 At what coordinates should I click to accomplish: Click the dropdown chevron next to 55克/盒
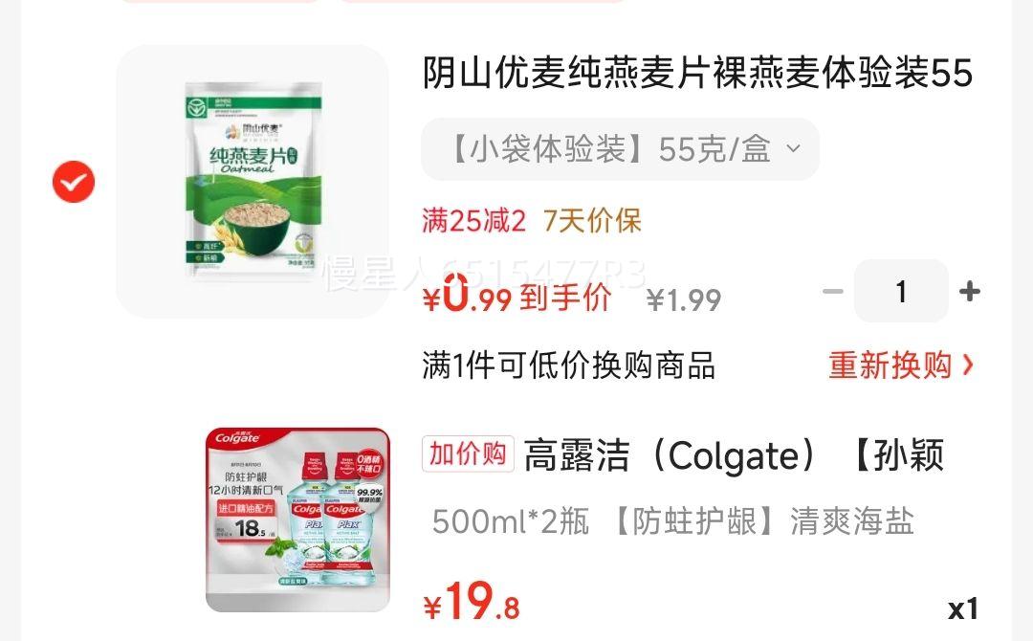[795, 149]
